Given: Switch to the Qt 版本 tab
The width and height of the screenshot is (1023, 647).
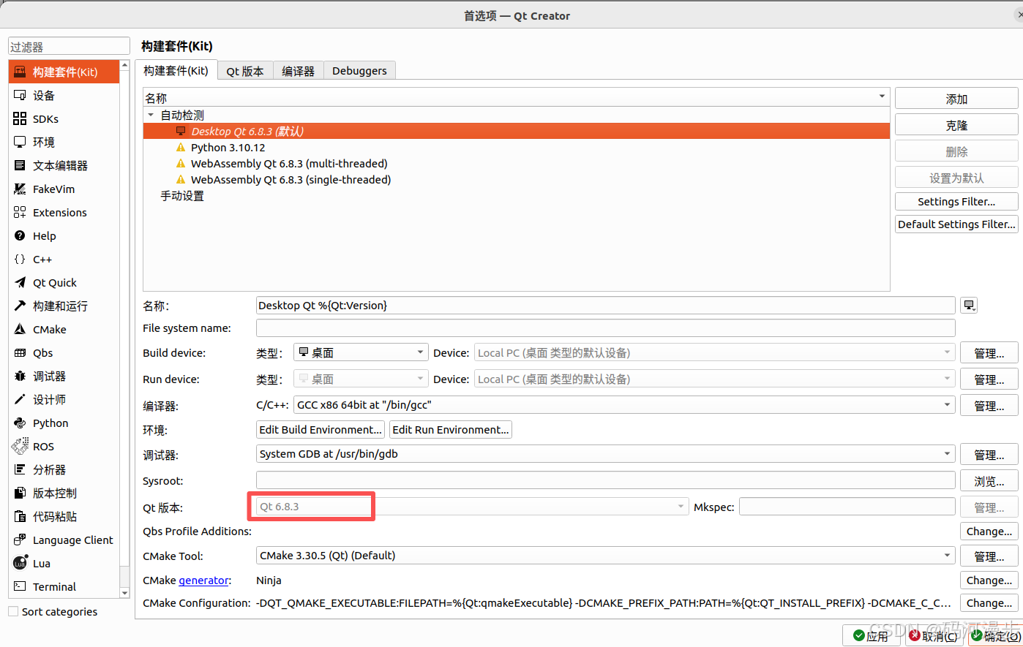Looking at the screenshot, I should 245,71.
